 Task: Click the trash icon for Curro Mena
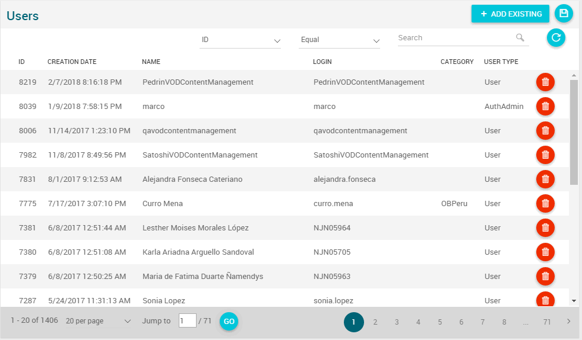pyautogui.click(x=545, y=204)
